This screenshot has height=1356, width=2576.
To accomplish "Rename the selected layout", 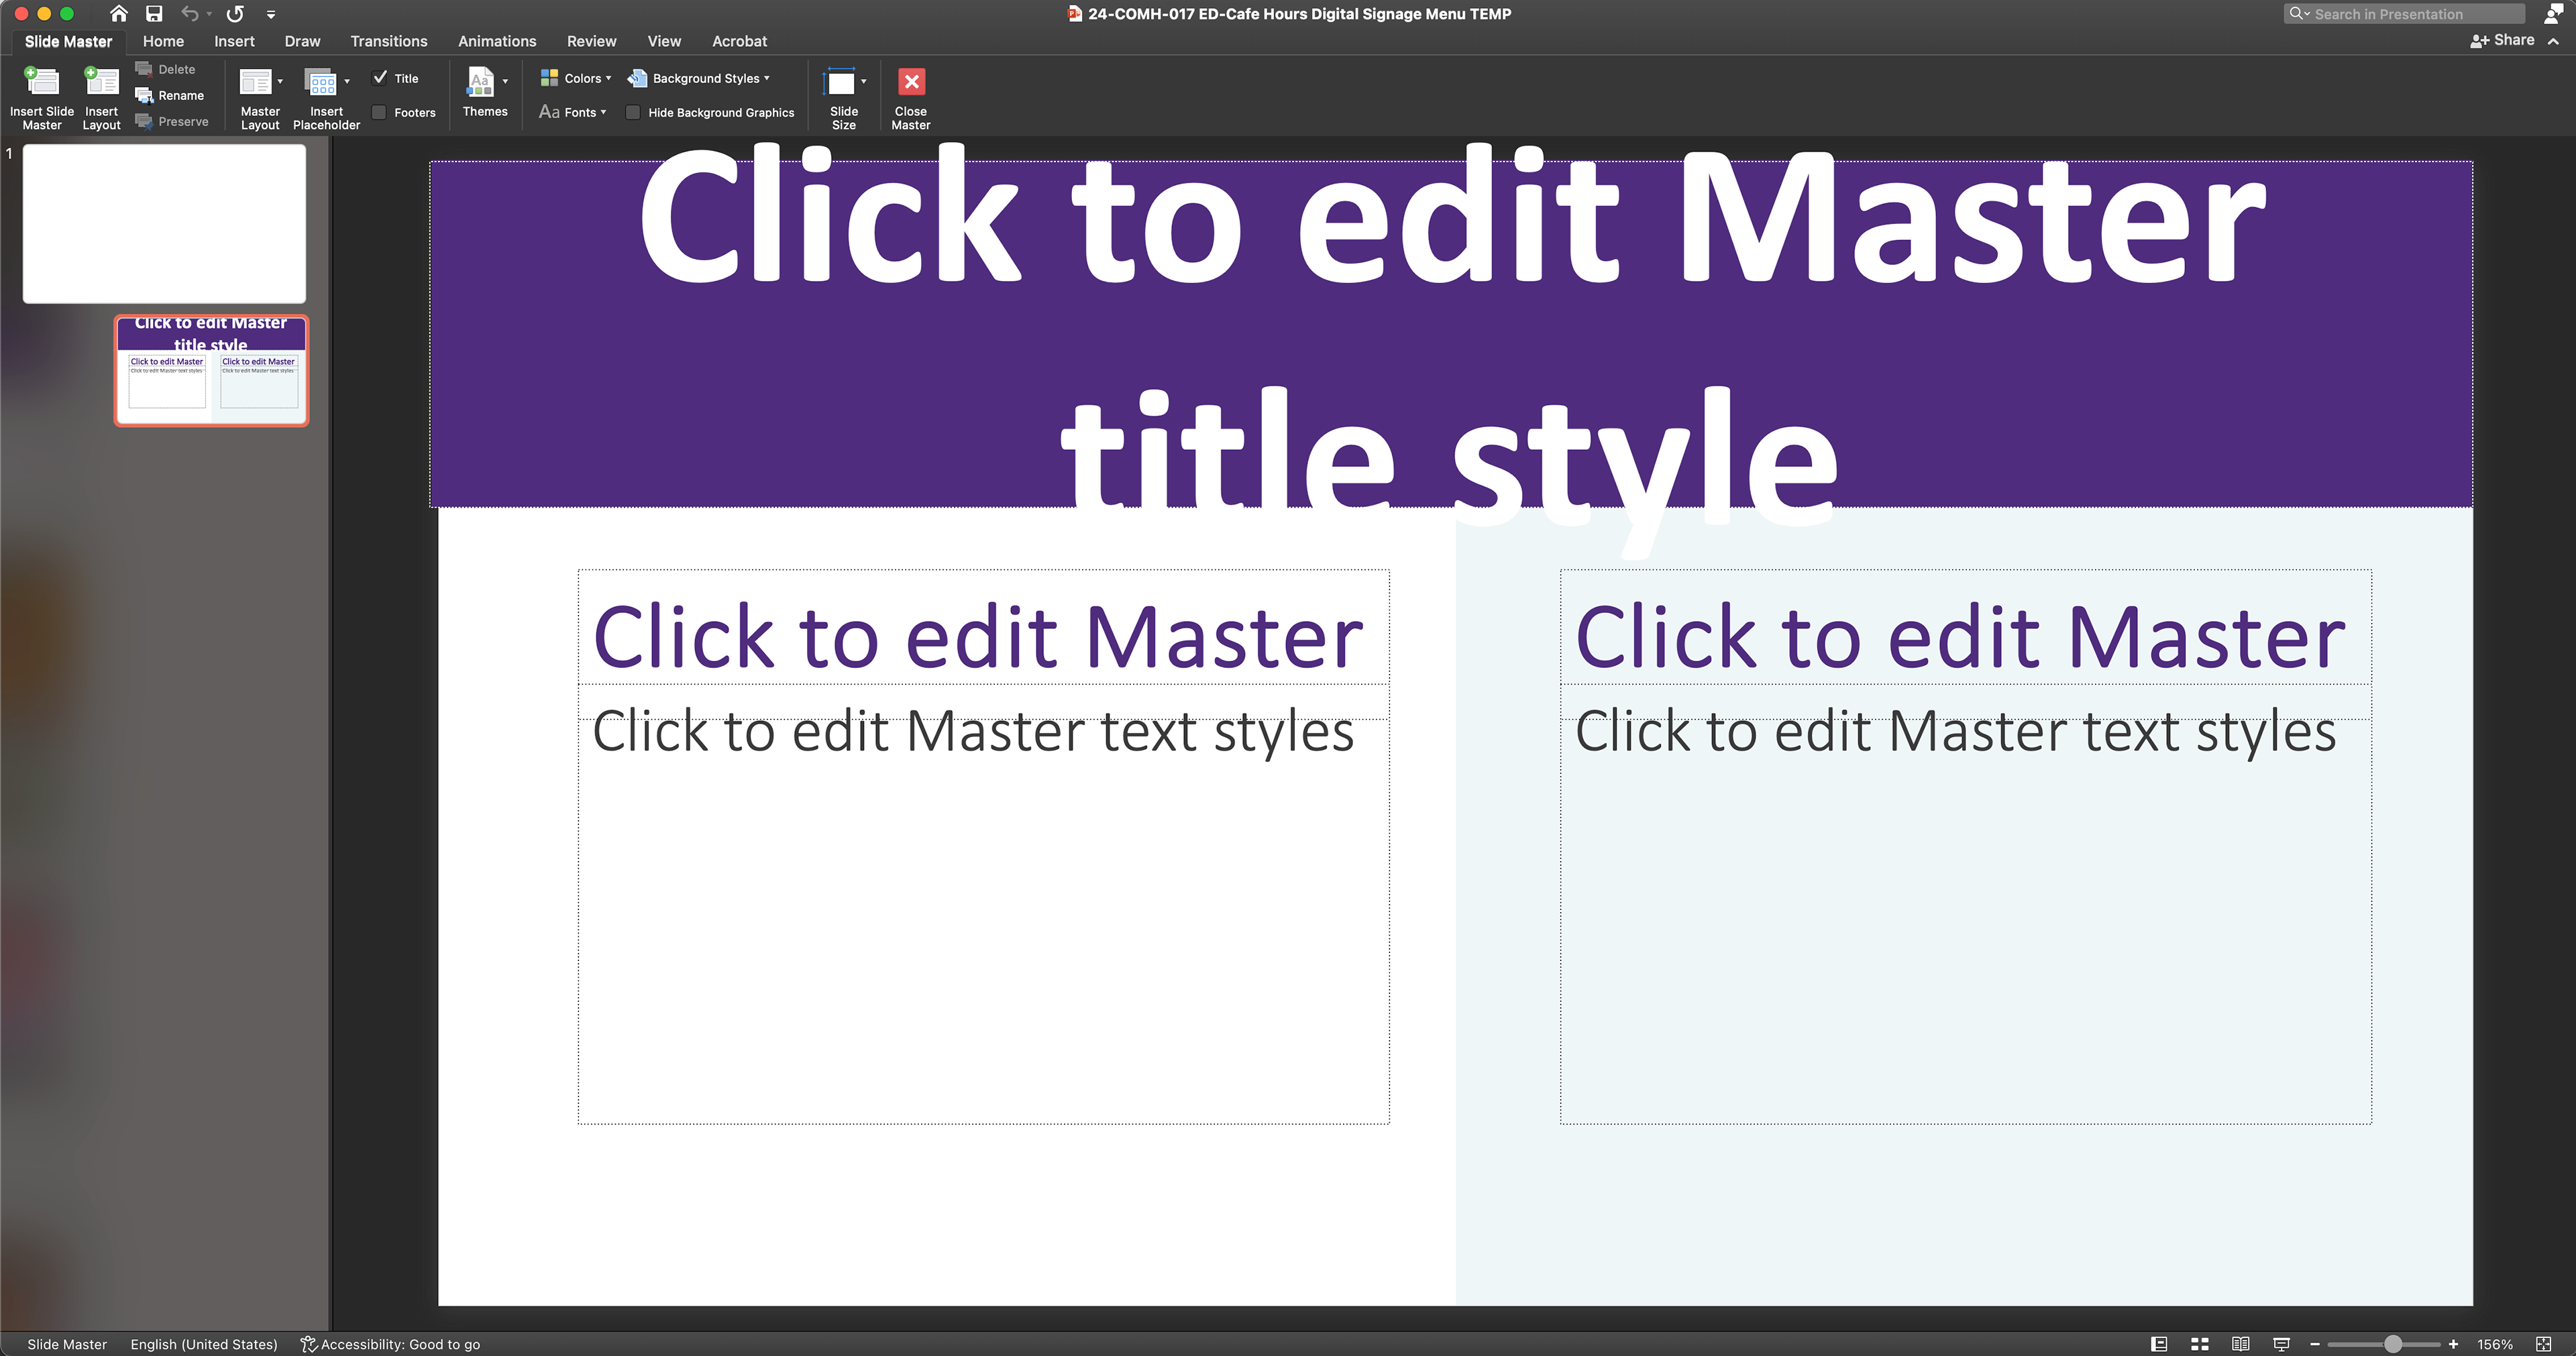I will [170, 95].
